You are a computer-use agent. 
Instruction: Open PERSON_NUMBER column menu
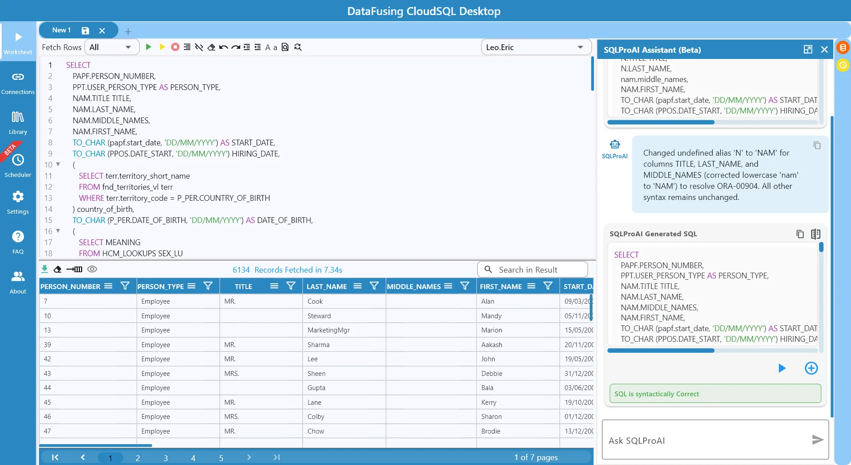pos(108,286)
